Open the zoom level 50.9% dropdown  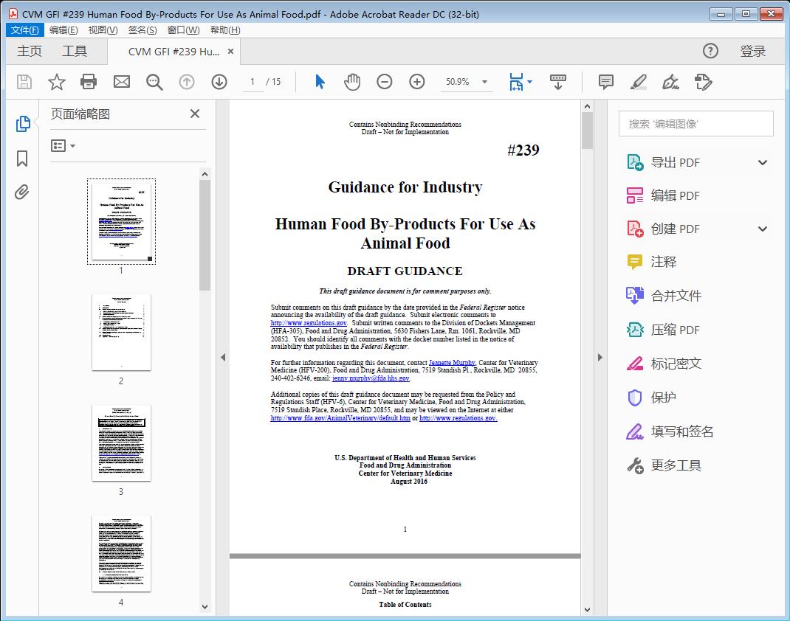pyautogui.click(x=485, y=82)
